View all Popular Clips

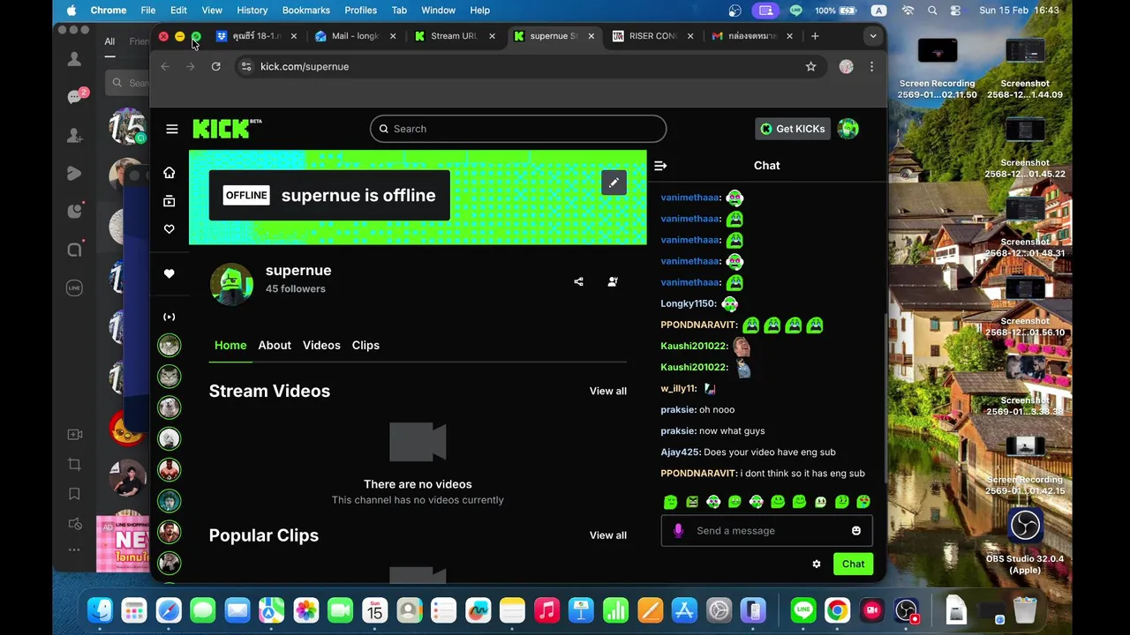point(608,535)
